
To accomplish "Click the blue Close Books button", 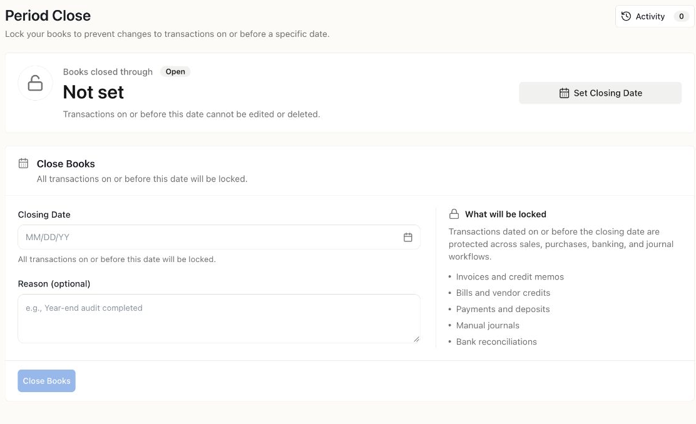I will (x=46, y=381).
